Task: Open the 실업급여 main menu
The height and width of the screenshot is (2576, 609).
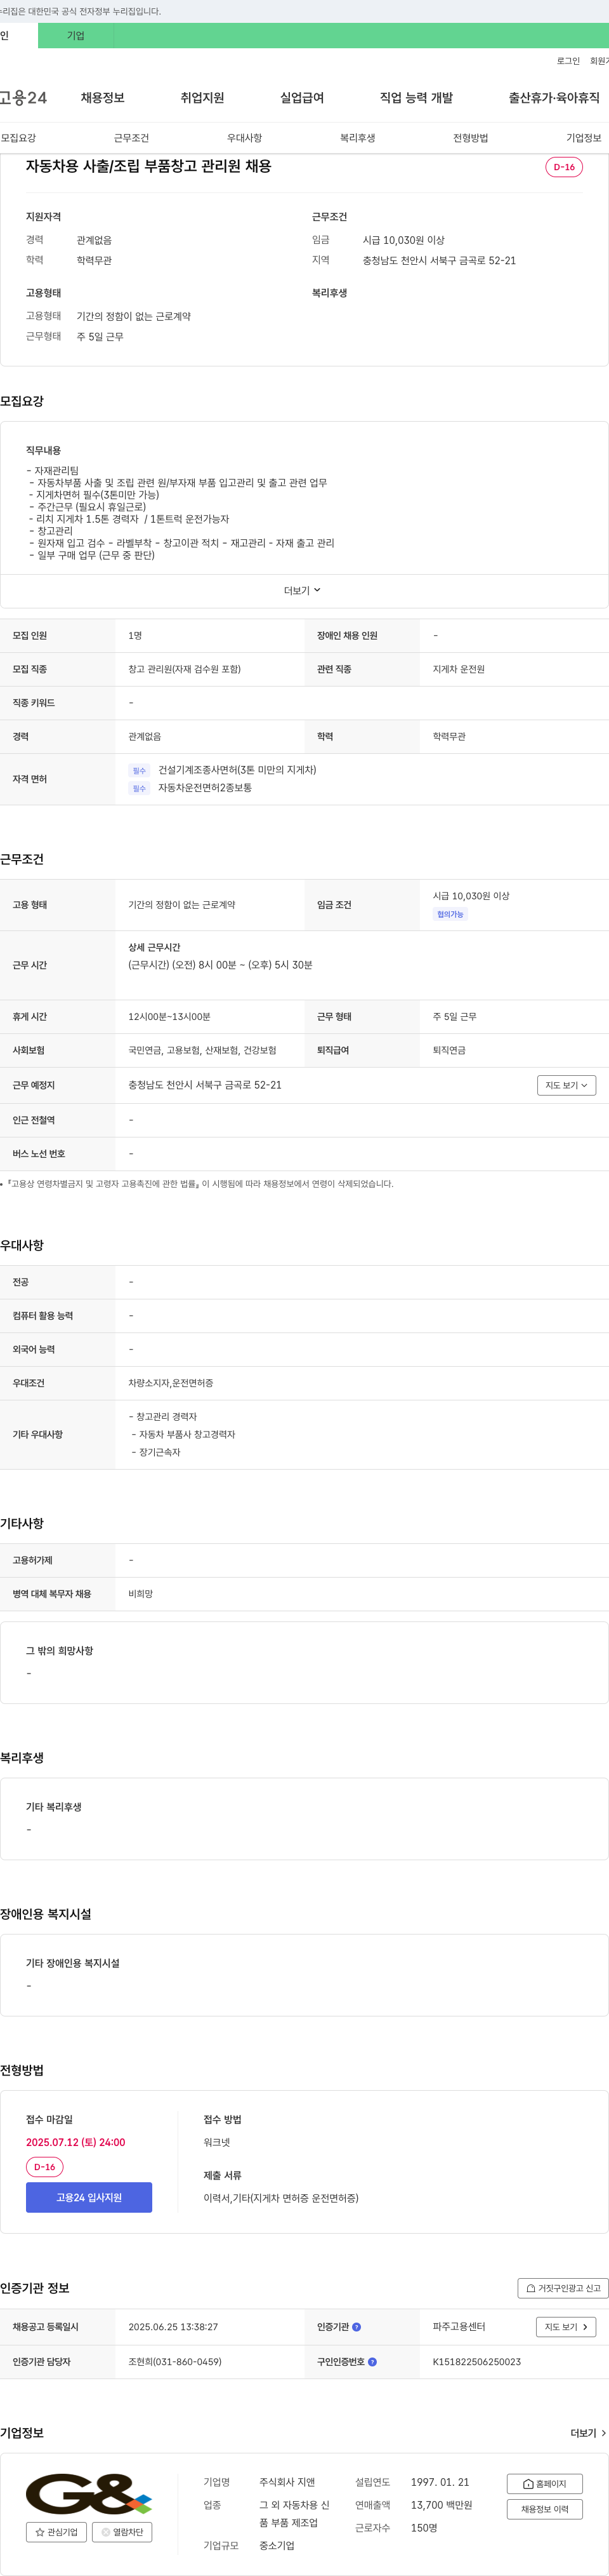Action: (x=303, y=98)
